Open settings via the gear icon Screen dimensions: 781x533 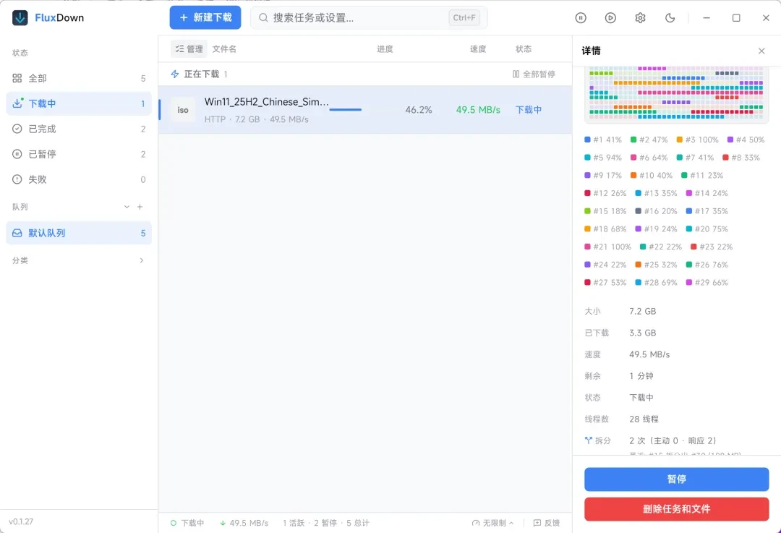[641, 18]
